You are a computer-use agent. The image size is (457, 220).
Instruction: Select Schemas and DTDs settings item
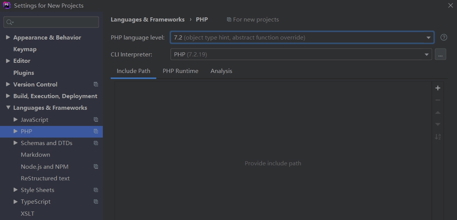tap(46, 143)
